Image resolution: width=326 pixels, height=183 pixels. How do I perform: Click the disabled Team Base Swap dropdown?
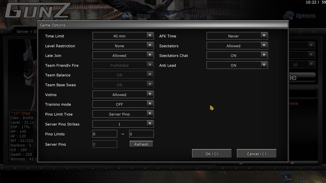point(123,85)
